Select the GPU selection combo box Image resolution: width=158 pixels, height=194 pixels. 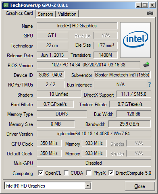click(48, 186)
